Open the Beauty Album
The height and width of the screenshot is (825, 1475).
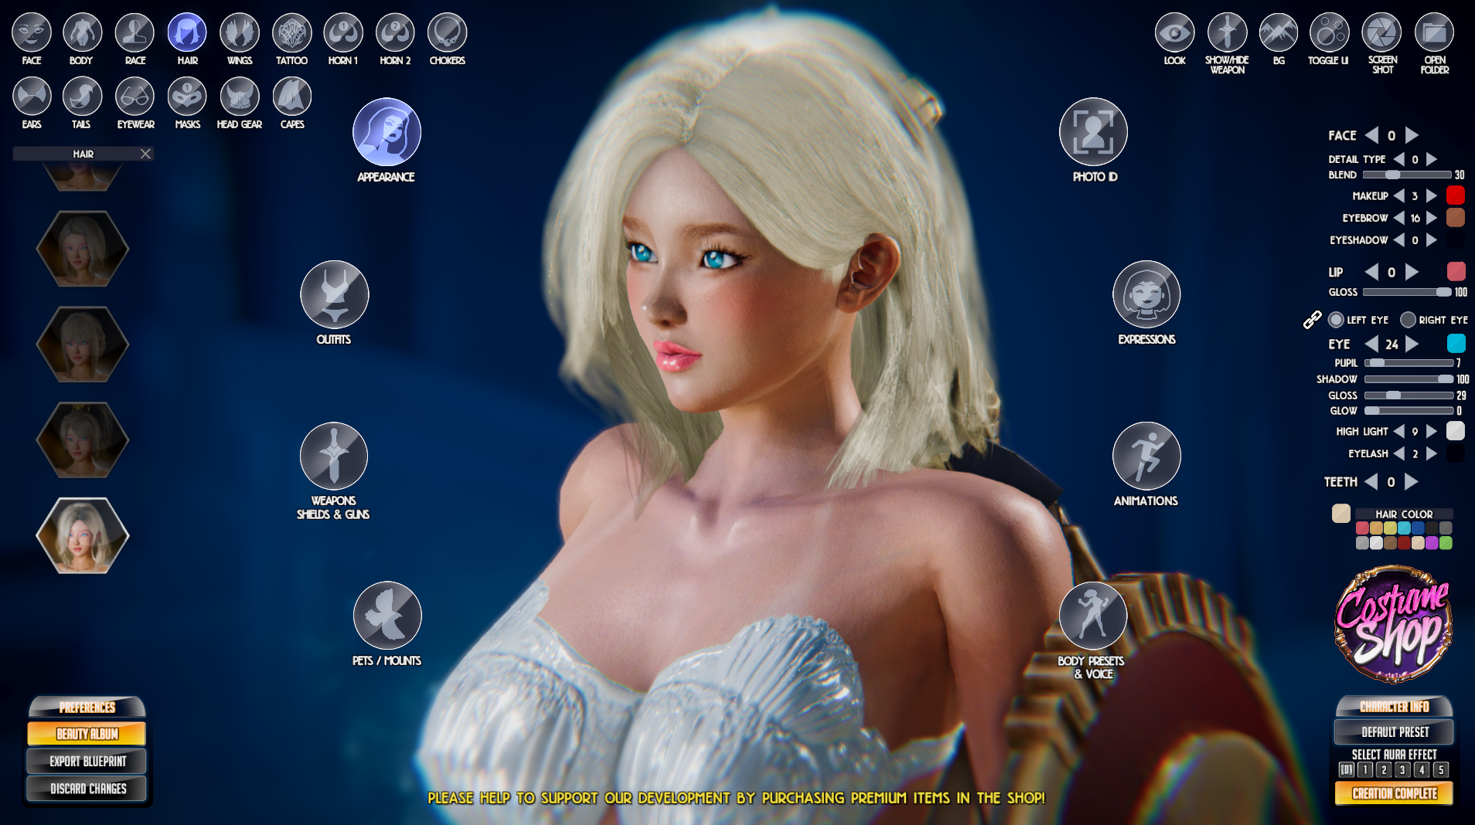tap(87, 734)
